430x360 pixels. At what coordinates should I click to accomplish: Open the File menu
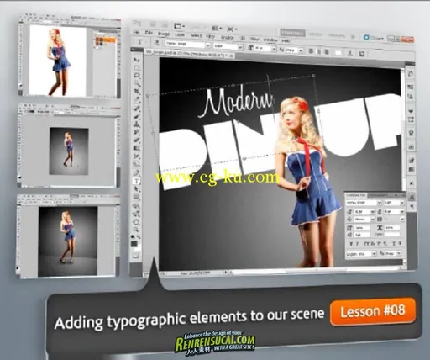(x=136, y=33)
